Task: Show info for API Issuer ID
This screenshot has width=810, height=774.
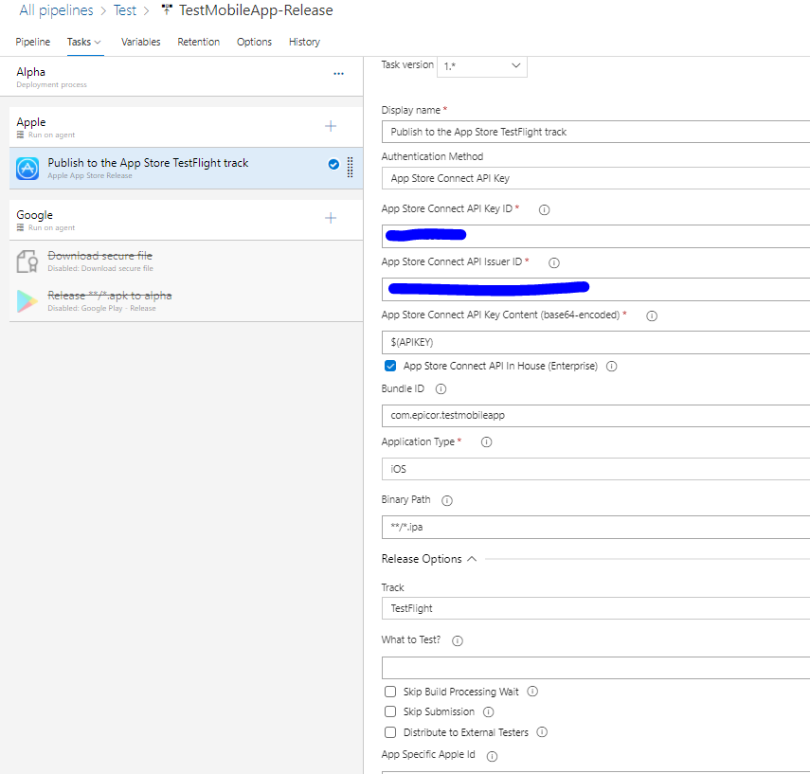Action: (554, 263)
